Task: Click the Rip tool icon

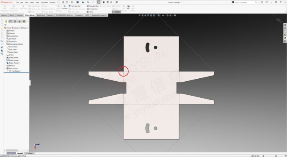Action: (128, 7)
